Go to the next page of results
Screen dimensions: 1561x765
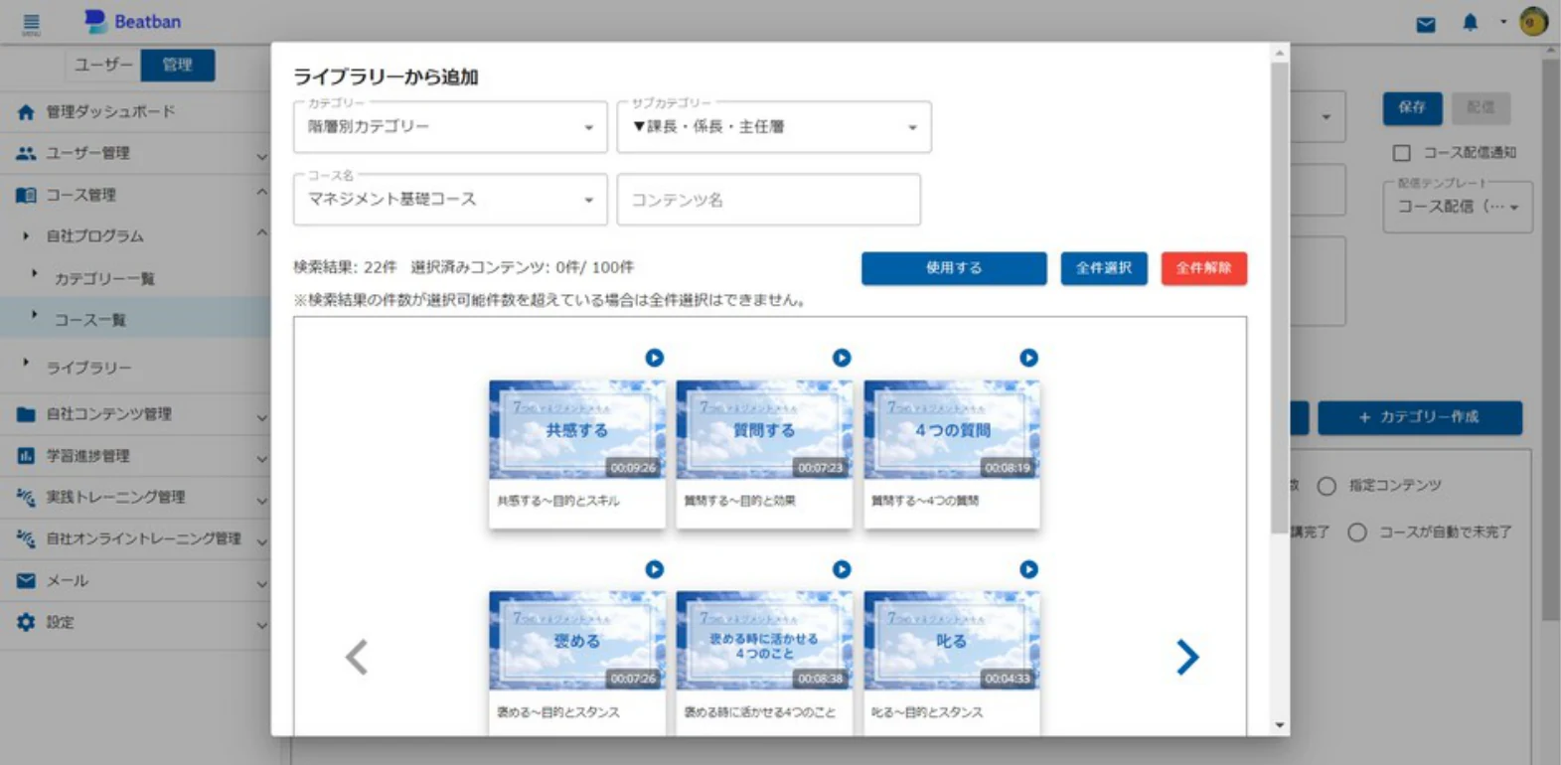[x=1187, y=657]
